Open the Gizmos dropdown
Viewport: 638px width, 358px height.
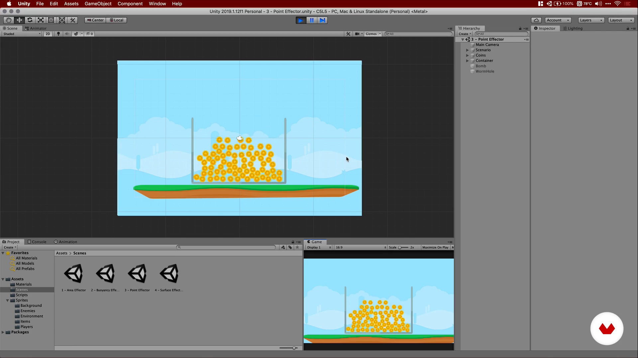pyautogui.click(x=373, y=34)
